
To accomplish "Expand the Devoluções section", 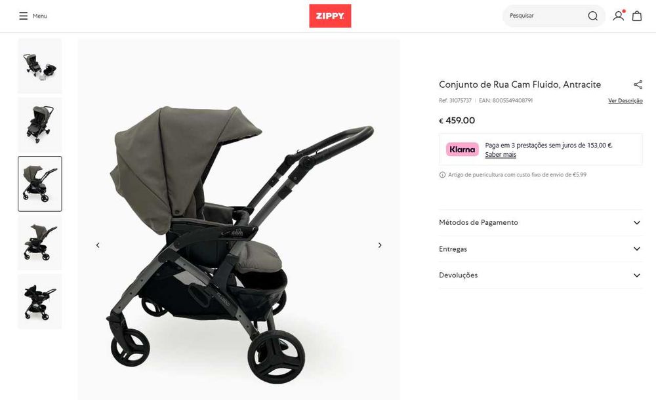I will tap(541, 275).
